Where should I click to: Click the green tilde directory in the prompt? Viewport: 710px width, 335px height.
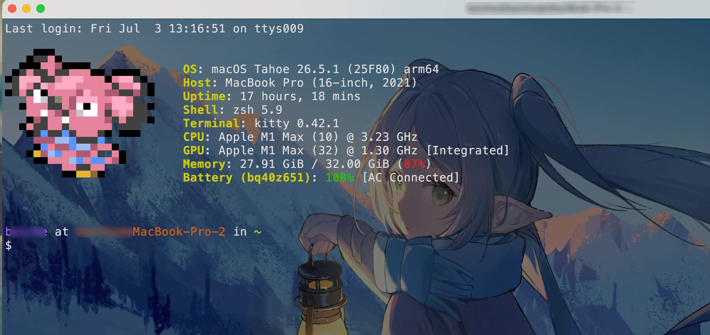(257, 232)
